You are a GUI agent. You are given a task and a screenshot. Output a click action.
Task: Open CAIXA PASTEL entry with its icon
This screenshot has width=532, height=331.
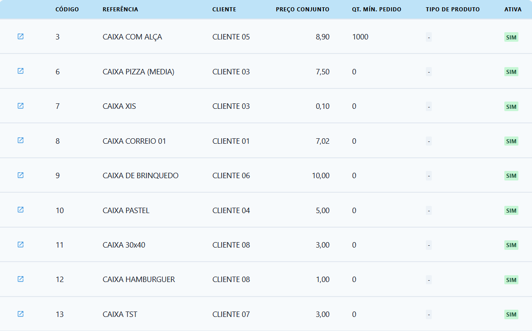tap(20, 210)
